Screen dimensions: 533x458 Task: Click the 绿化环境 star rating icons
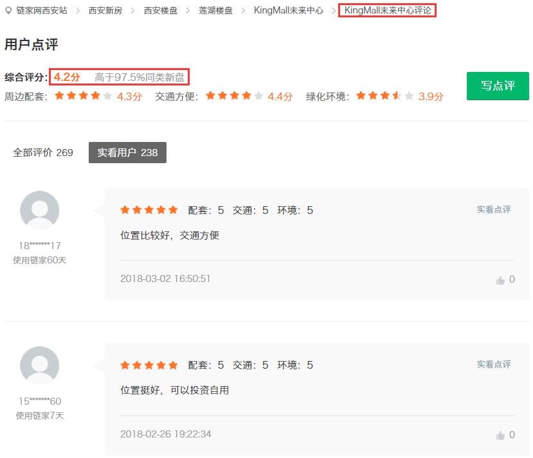tap(384, 96)
